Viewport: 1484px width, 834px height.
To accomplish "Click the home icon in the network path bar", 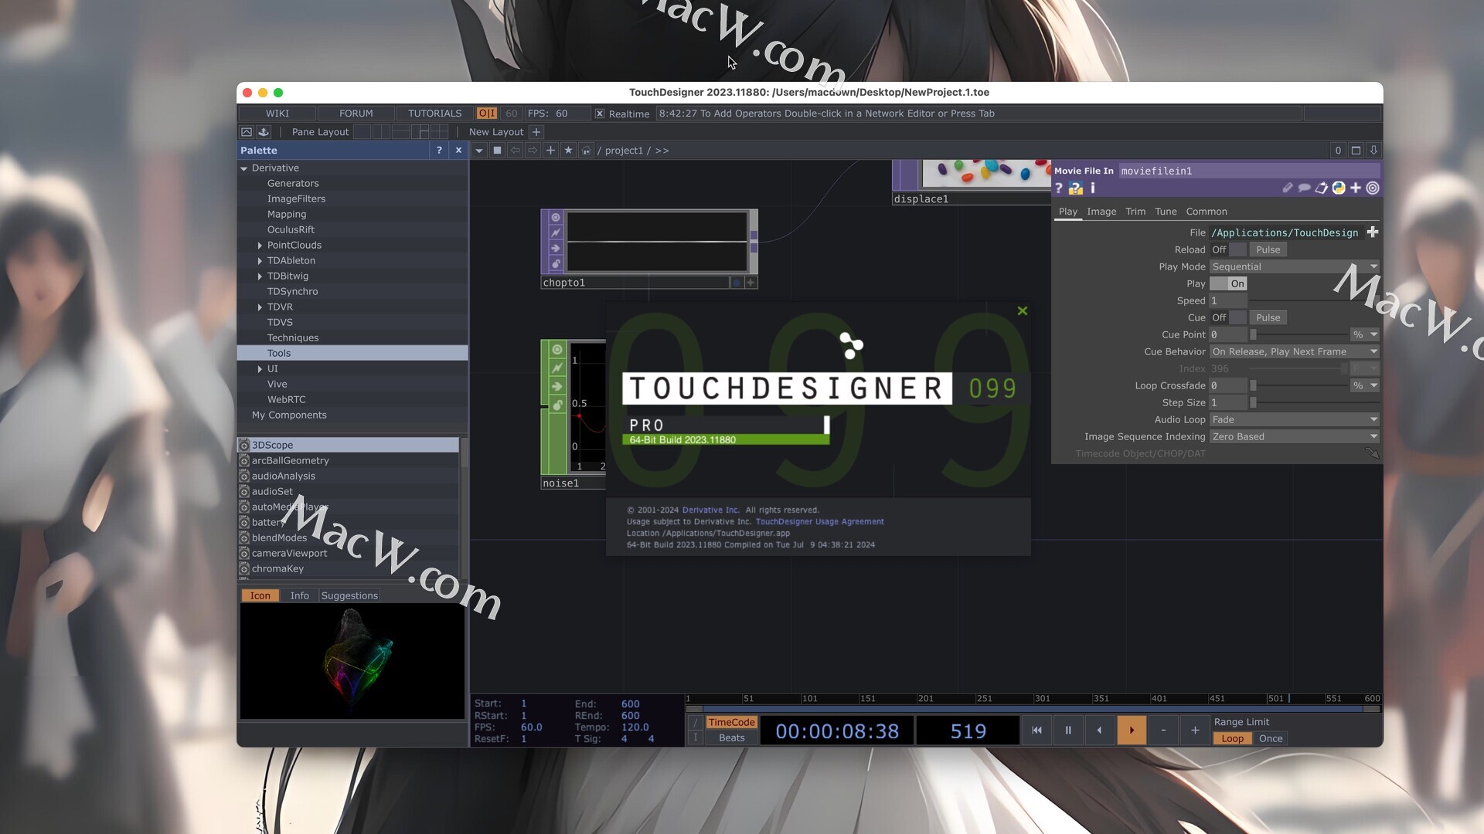I will 586,150.
